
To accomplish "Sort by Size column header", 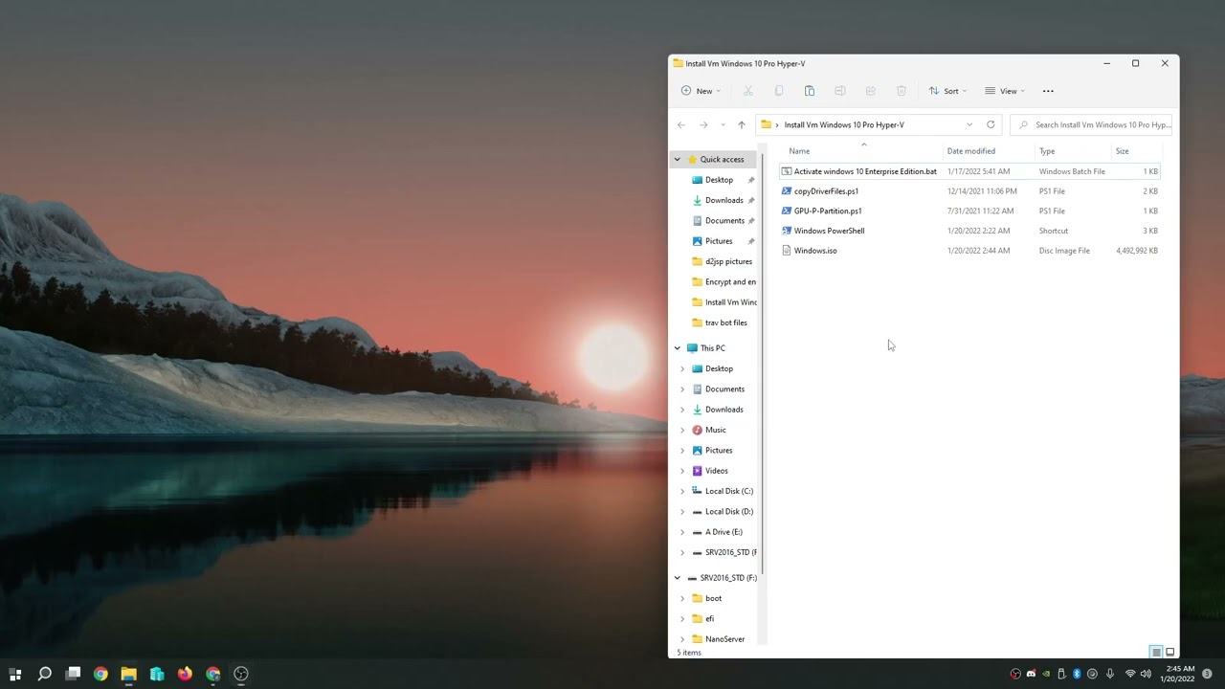I will pos(1122,151).
